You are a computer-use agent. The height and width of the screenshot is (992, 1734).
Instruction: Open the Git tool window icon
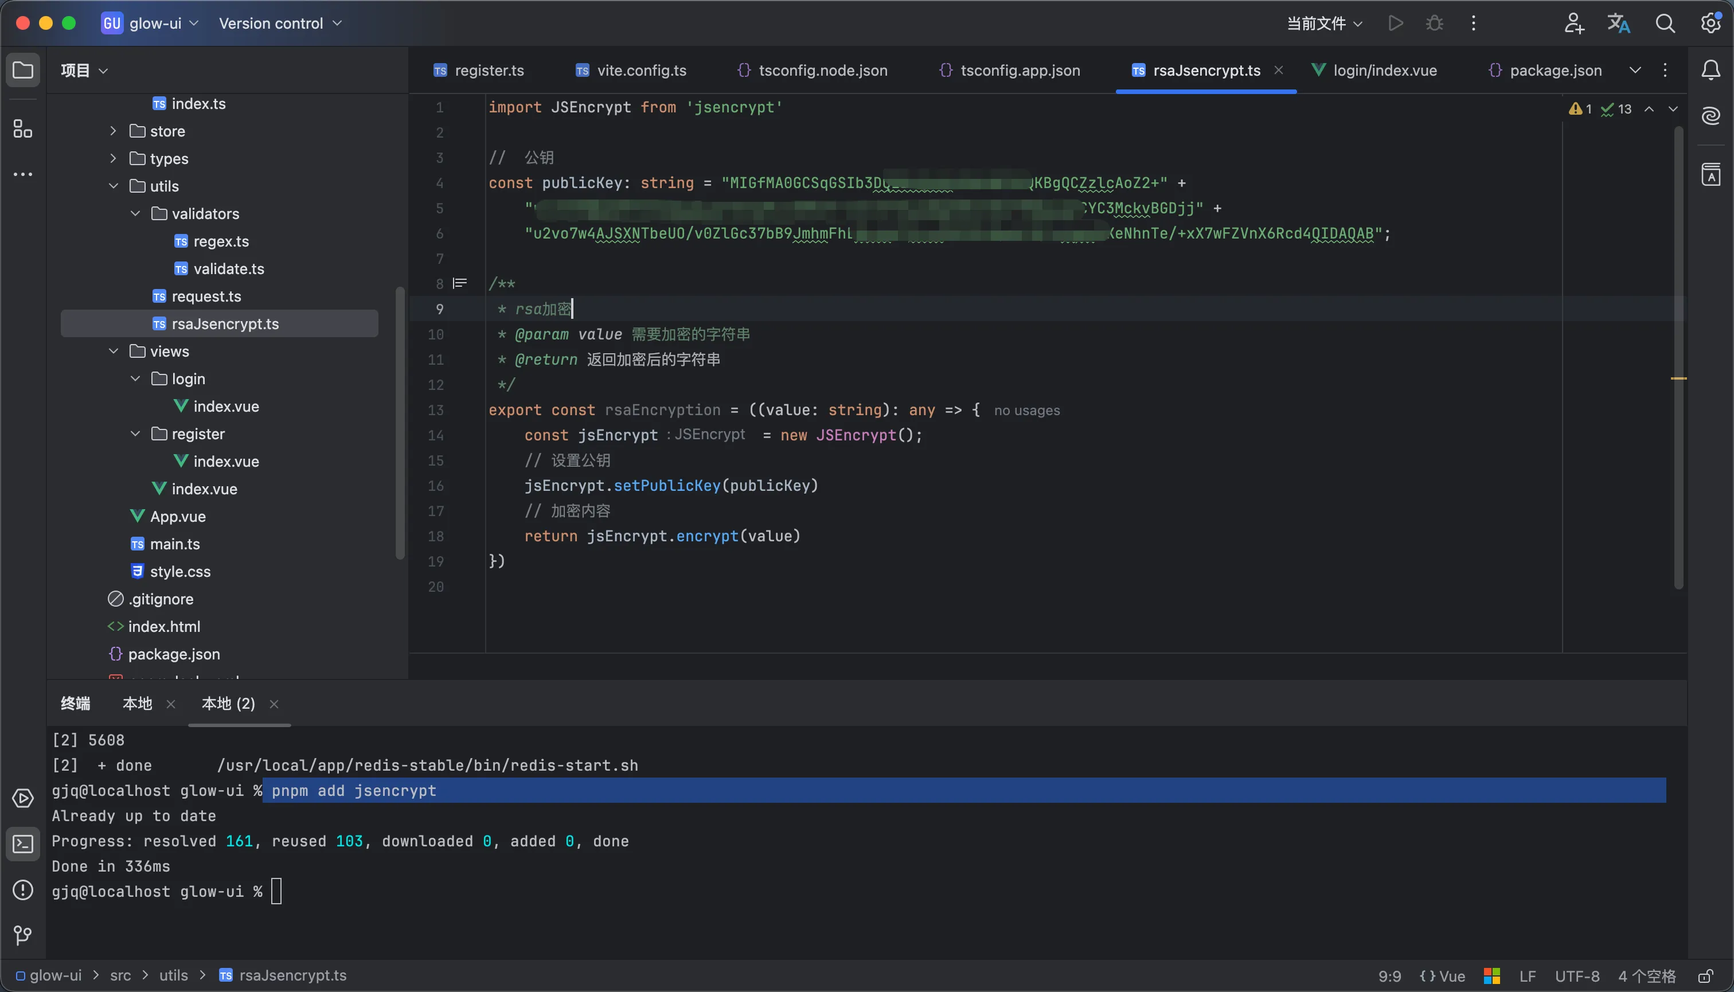coord(22,935)
